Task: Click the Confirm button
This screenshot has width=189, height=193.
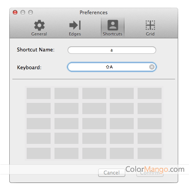Action: point(150,173)
